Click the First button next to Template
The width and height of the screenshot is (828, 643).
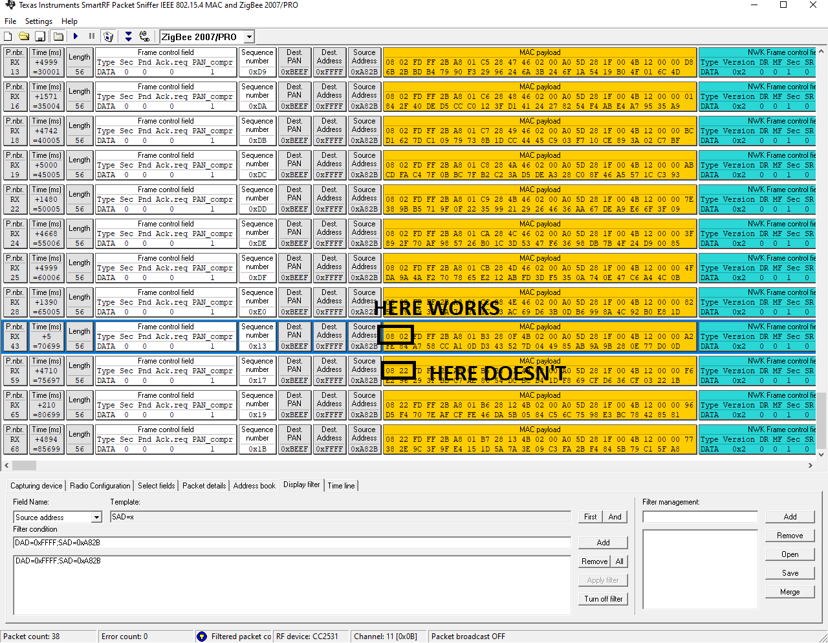(591, 517)
